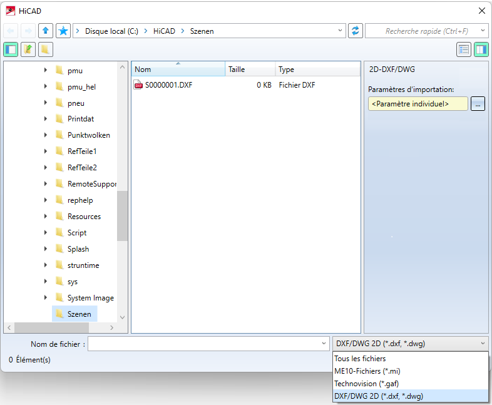The height and width of the screenshot is (405, 492).
Task: Click the HiCAD breadcrumb segment
Action: 164,31
